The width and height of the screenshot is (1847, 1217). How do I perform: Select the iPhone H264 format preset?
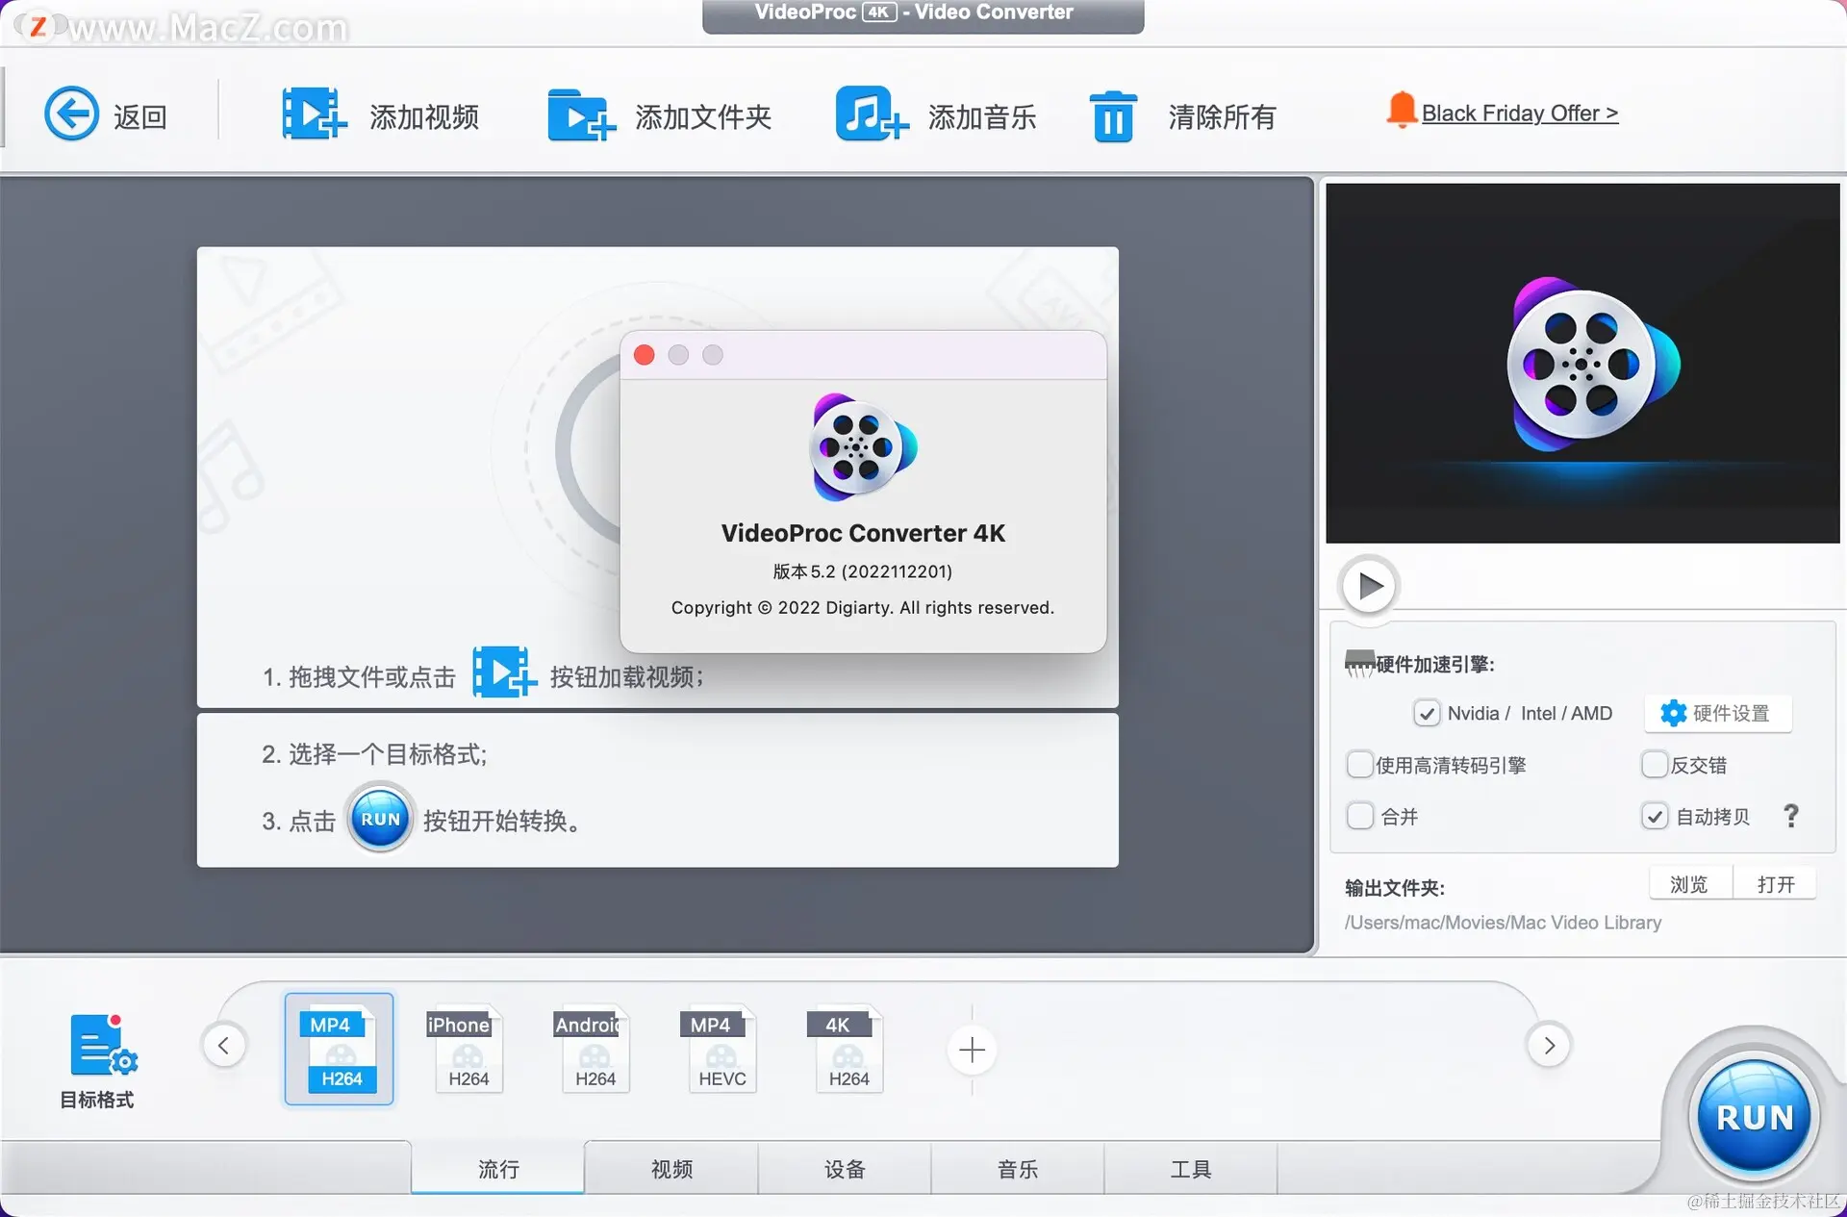(x=468, y=1050)
